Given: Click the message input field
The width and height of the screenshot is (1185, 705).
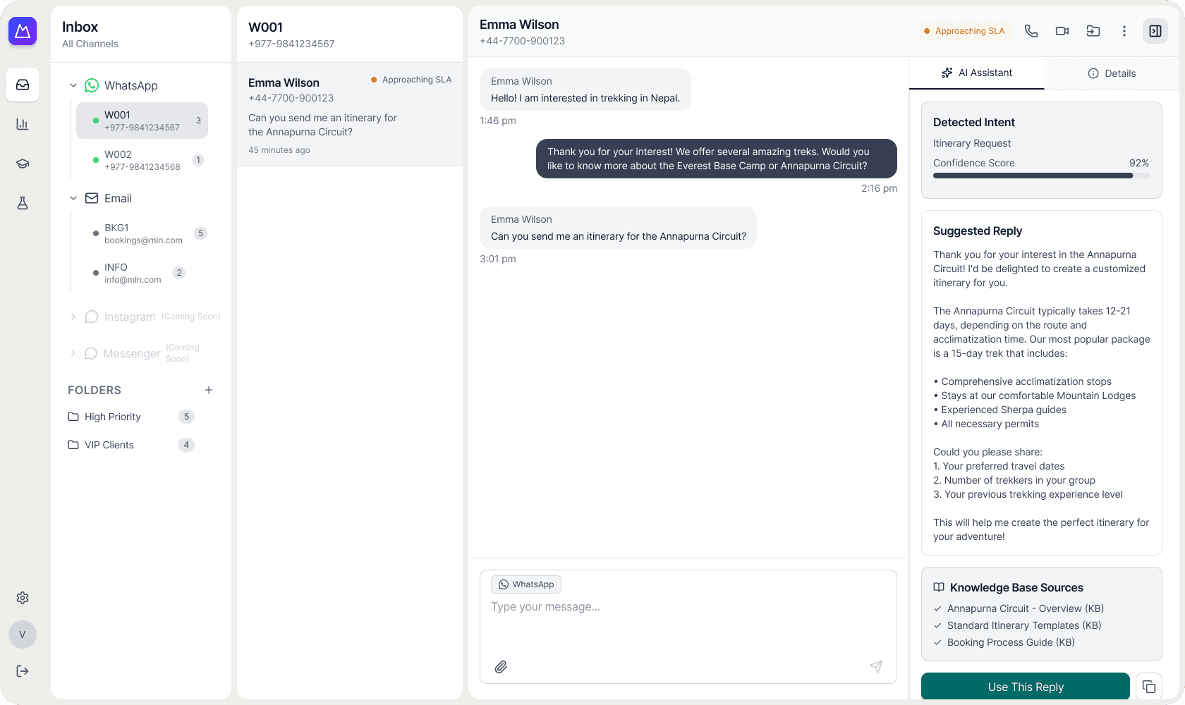Looking at the screenshot, I should [688, 627].
